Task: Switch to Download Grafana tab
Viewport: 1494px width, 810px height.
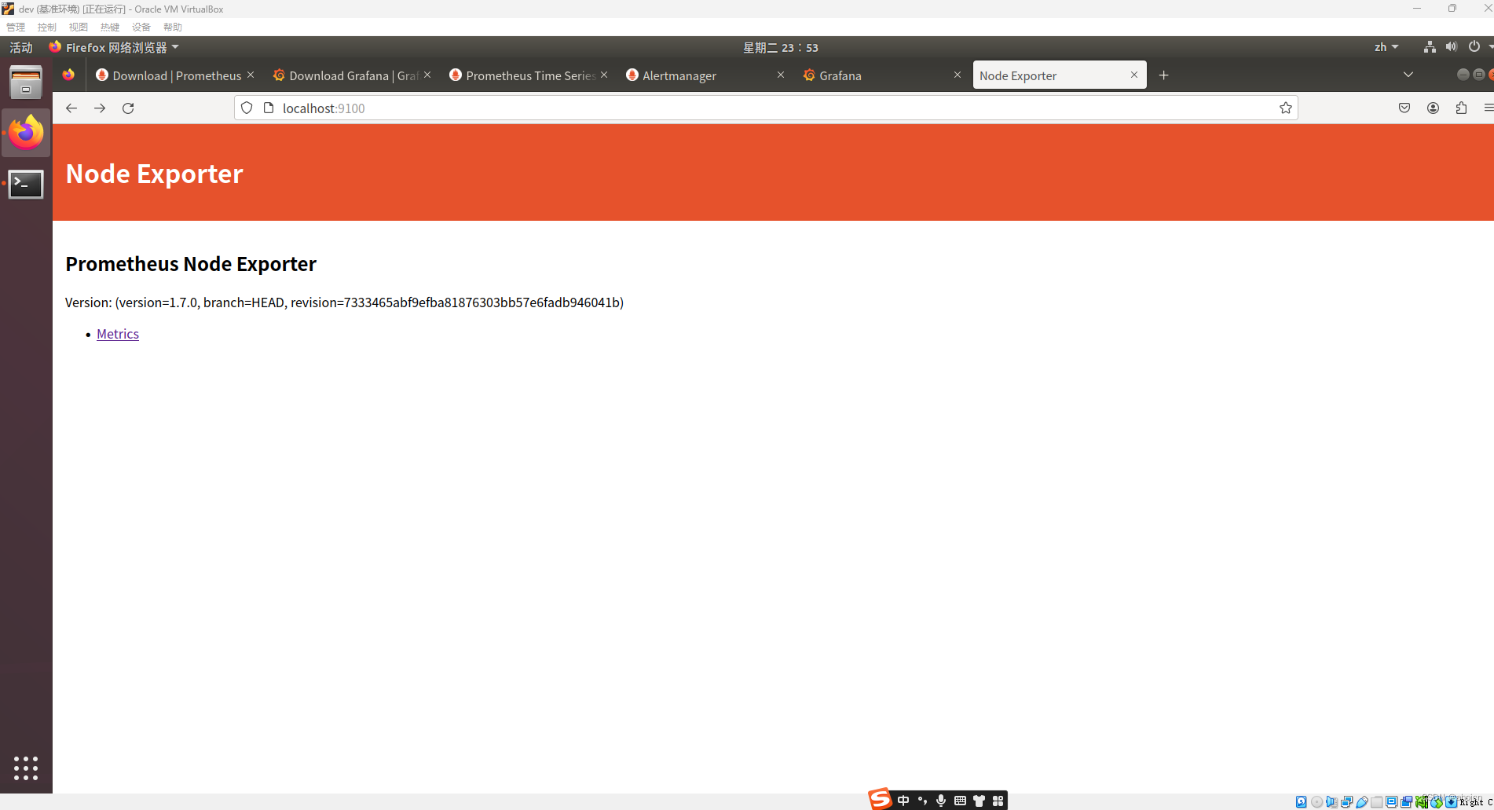Action: 351,75
